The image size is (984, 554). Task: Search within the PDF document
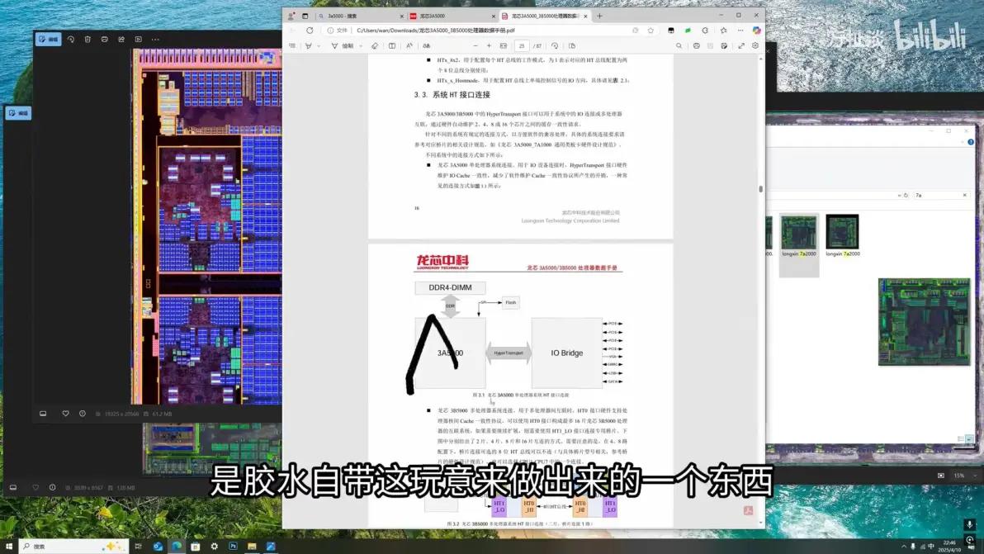tap(679, 45)
